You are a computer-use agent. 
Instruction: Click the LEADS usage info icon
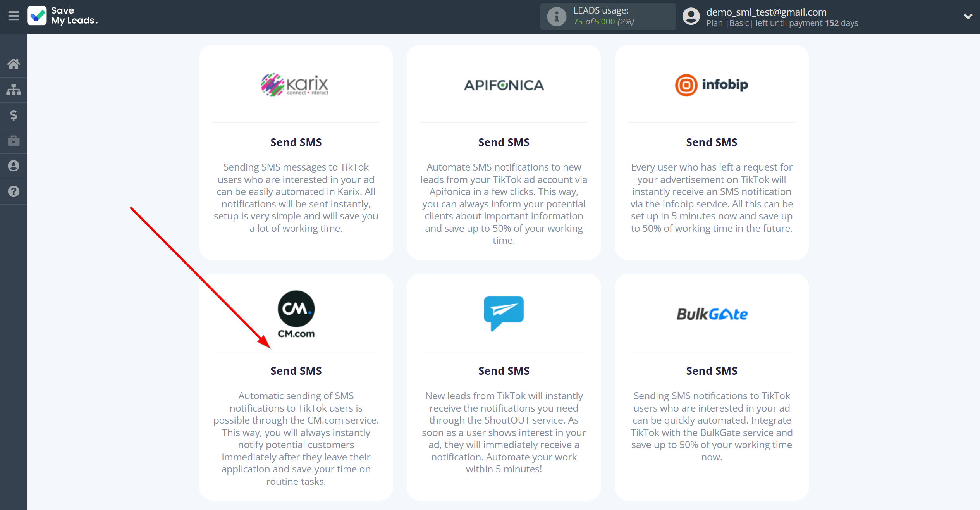pyautogui.click(x=557, y=17)
